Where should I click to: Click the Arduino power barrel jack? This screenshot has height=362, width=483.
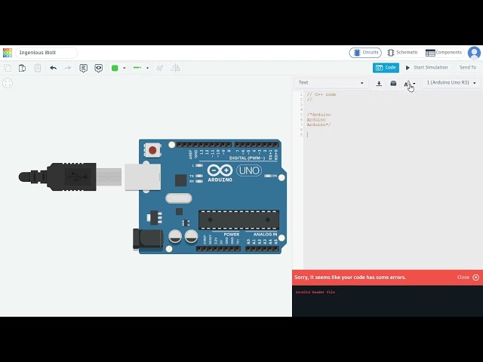[x=148, y=239]
